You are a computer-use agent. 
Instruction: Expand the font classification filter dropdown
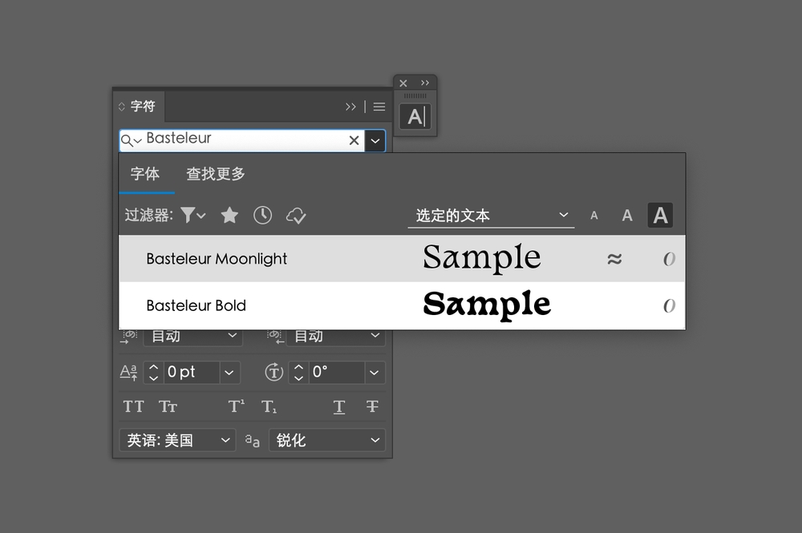pyautogui.click(x=192, y=215)
